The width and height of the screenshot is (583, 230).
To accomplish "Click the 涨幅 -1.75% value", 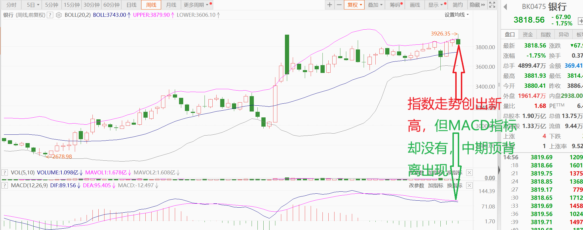I will coord(536,56).
